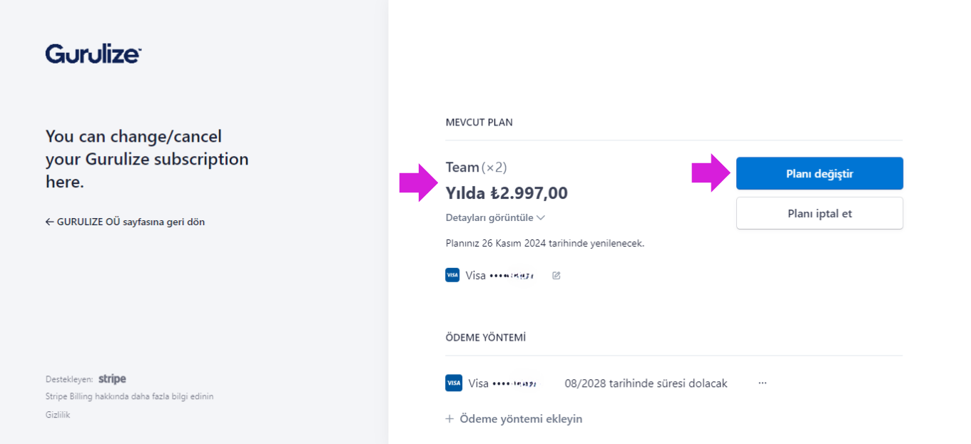Viewport: 971px width, 444px height.
Task: Click the Stripe logo in the footer
Action: [x=112, y=379]
